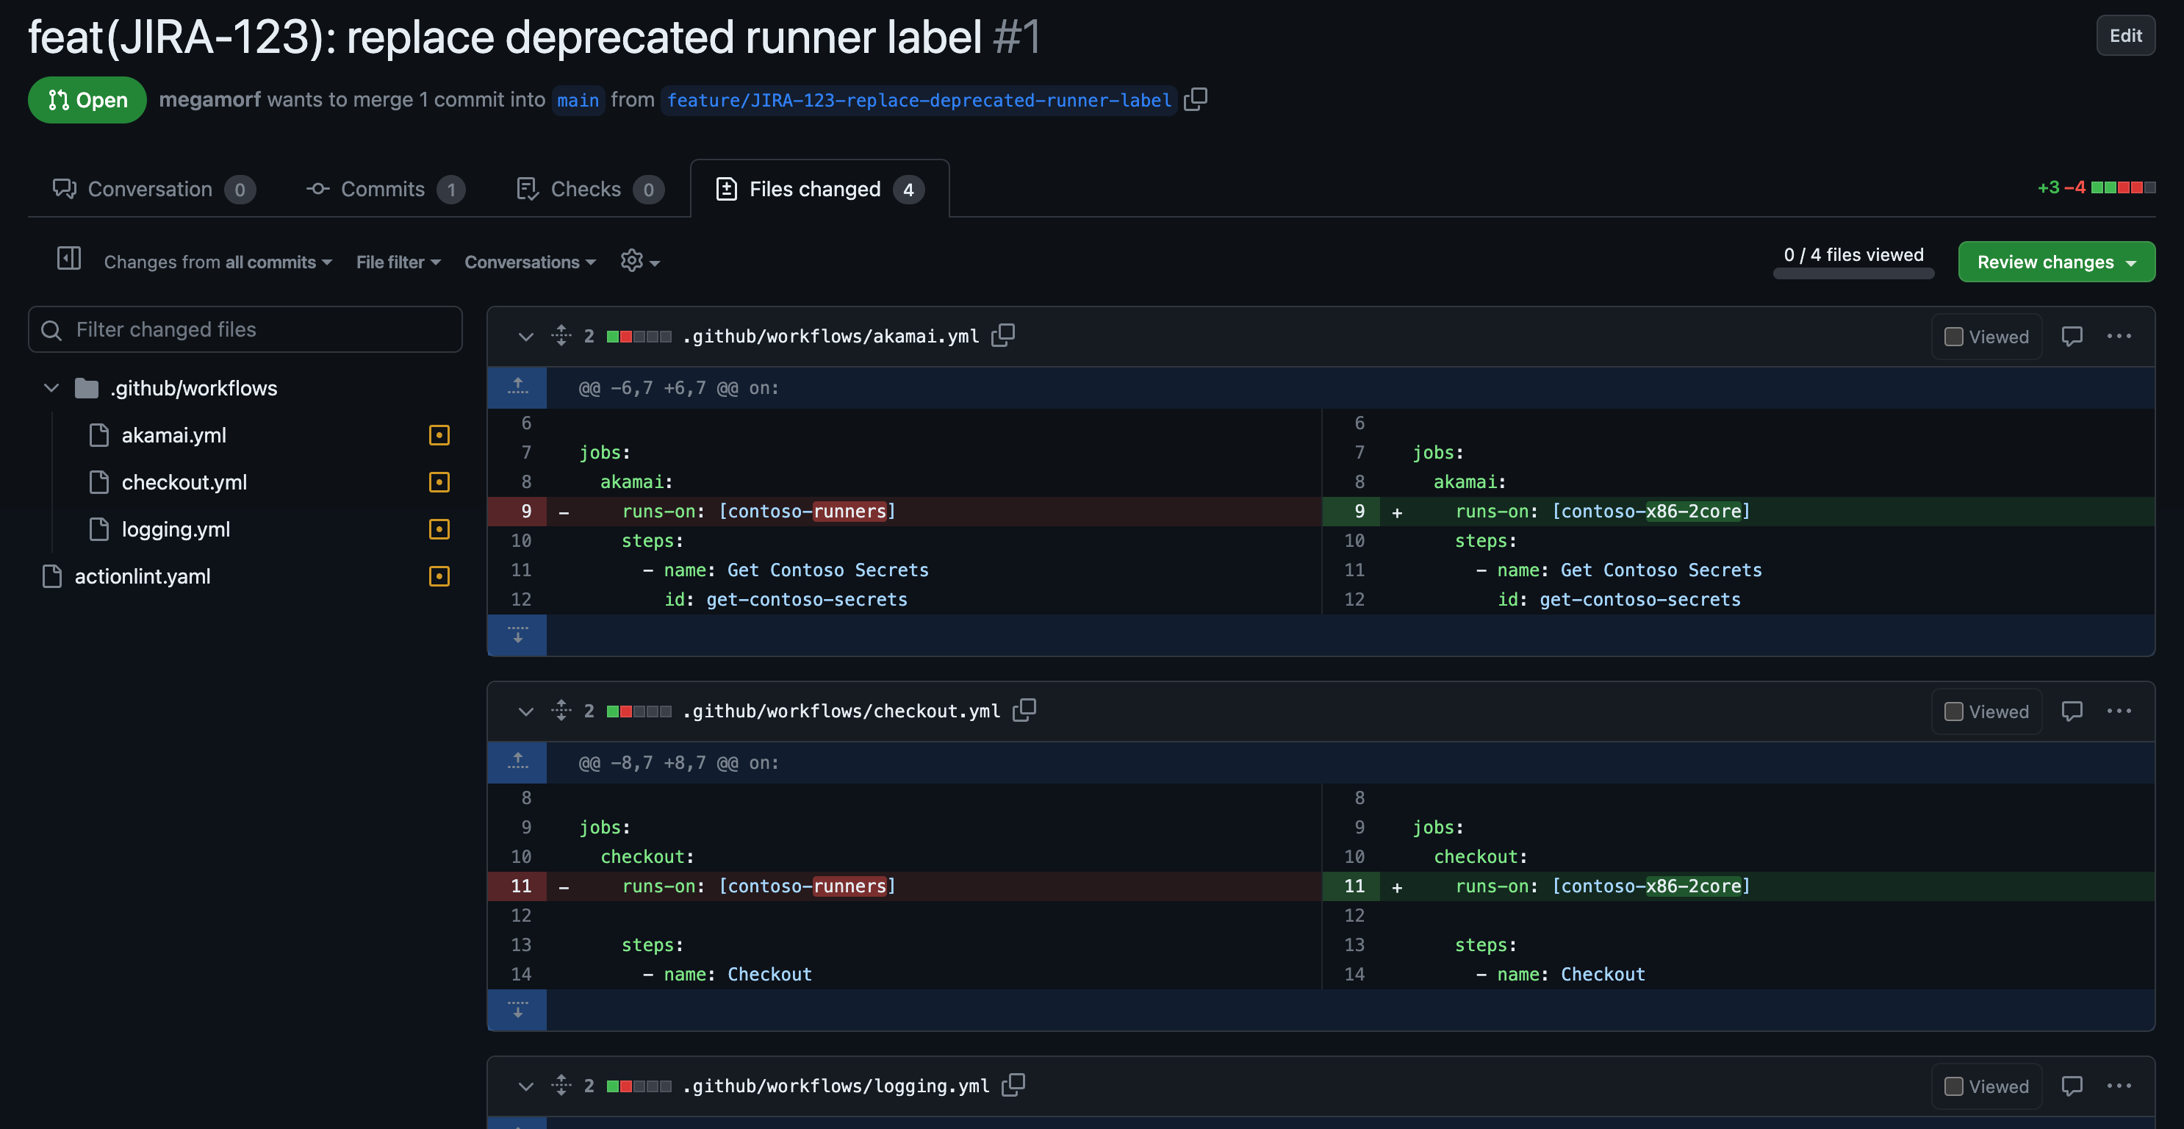Expand down arrow below akamai.yml hunk
This screenshot has width=2184, height=1129.
point(517,635)
